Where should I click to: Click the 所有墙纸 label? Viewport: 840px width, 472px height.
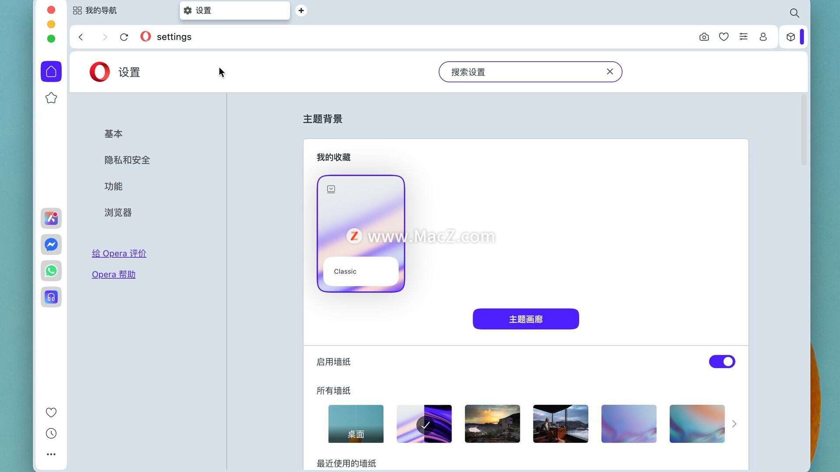[333, 391]
